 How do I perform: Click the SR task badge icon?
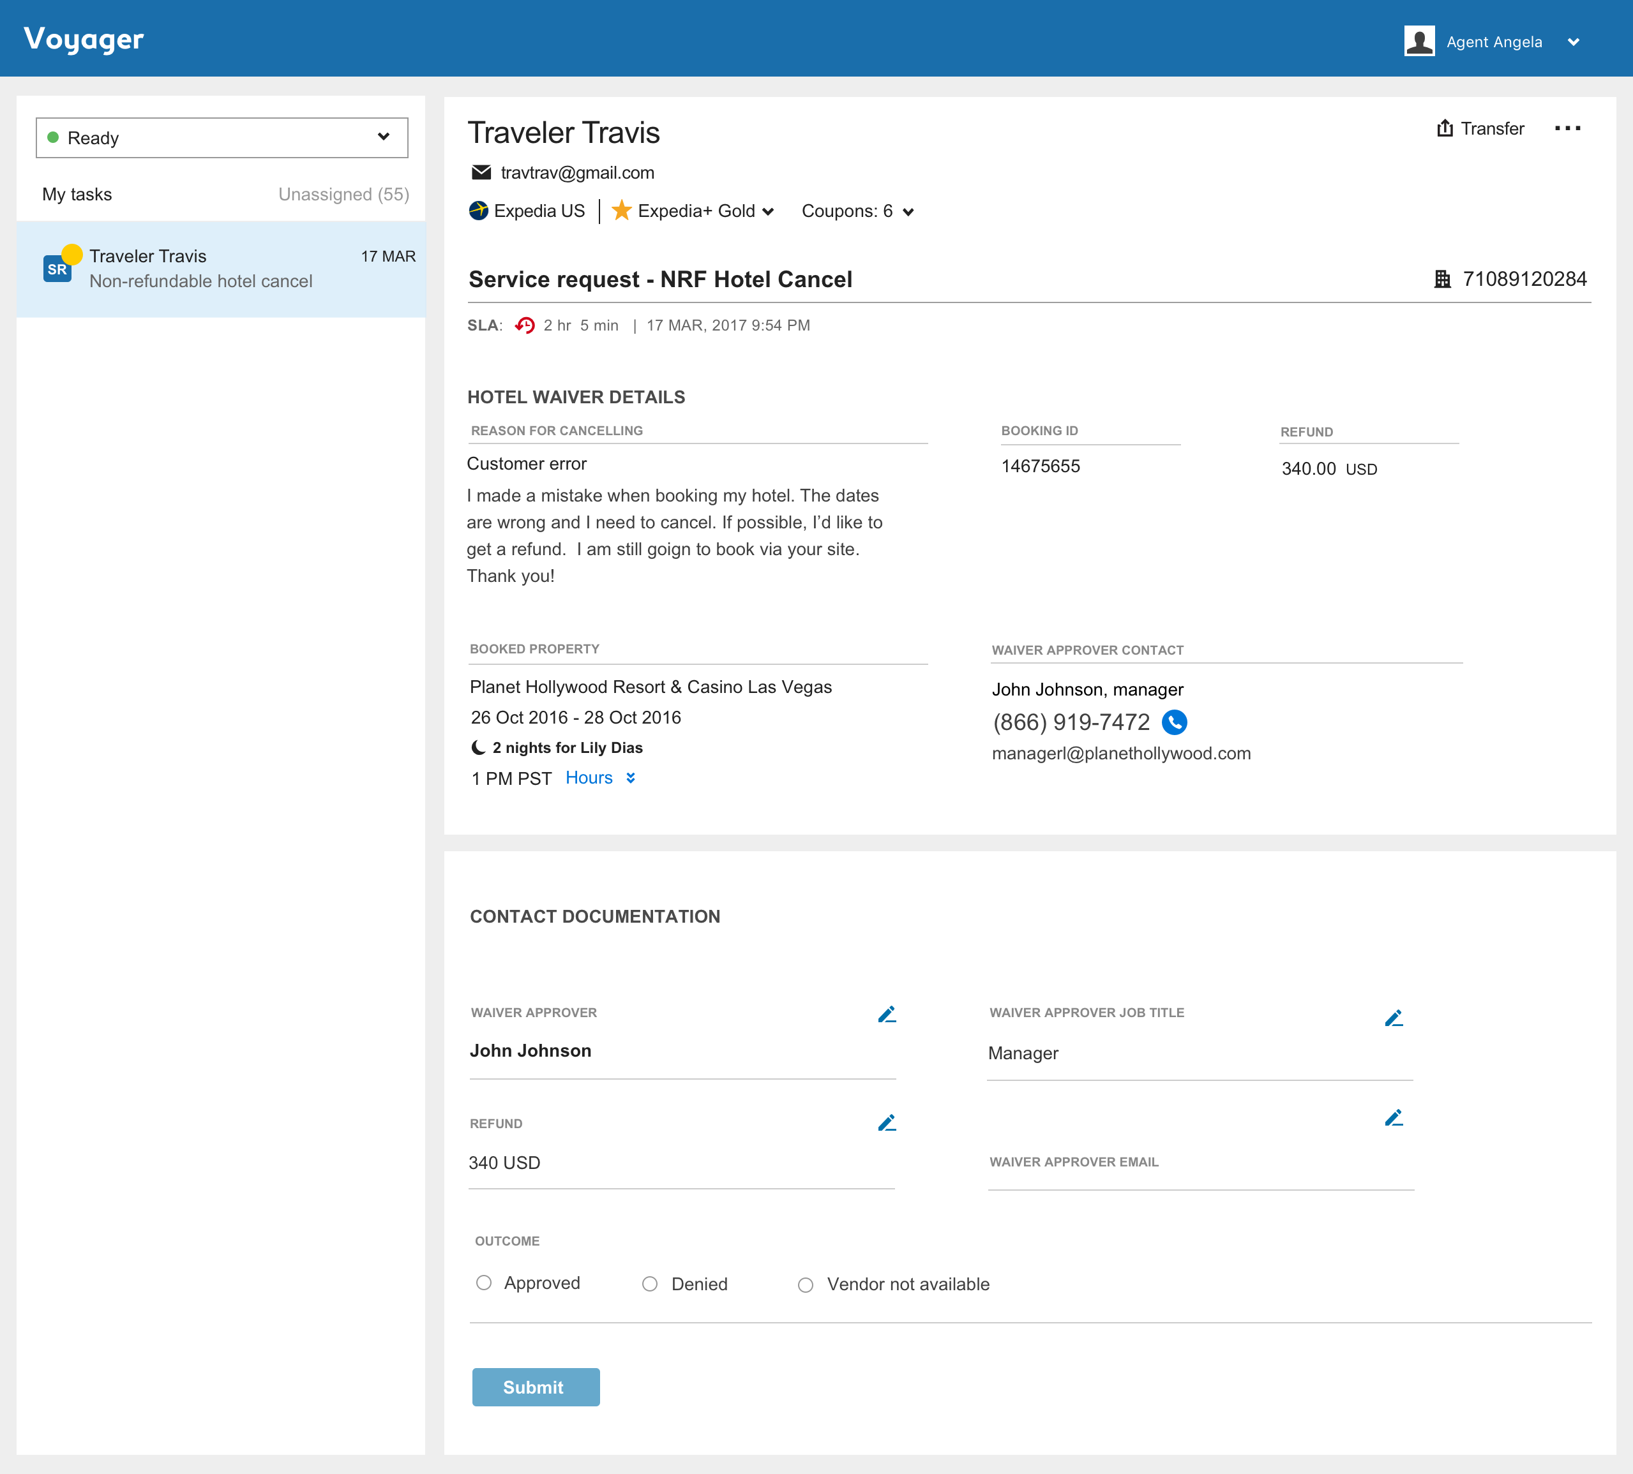coord(57,269)
